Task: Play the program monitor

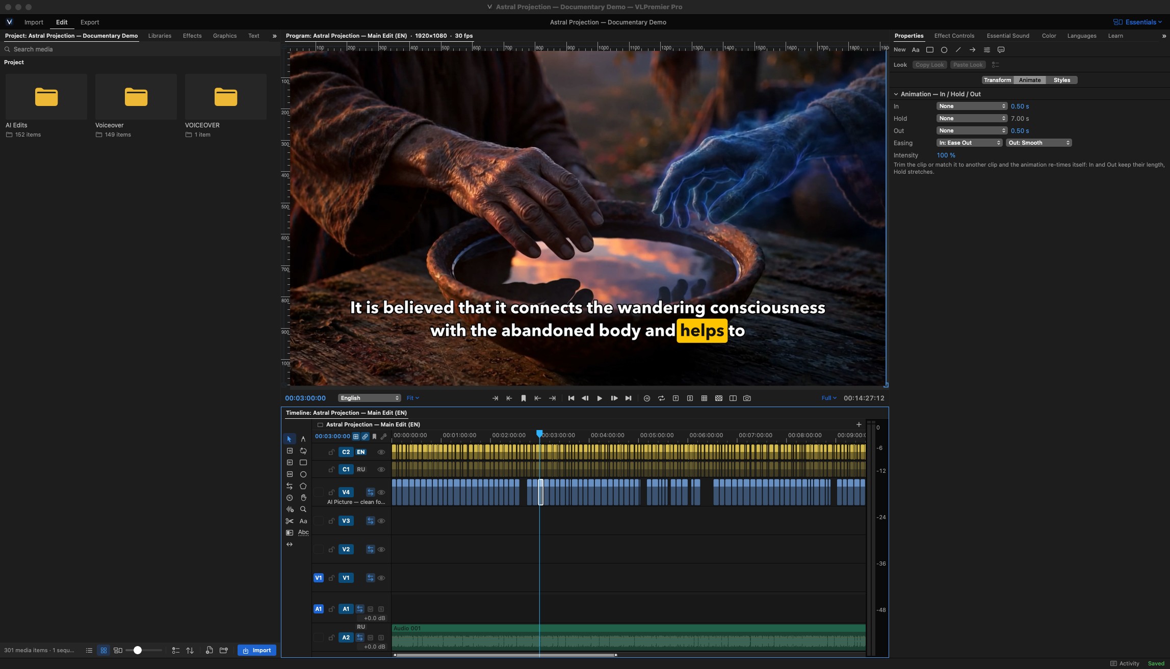Action: point(600,398)
